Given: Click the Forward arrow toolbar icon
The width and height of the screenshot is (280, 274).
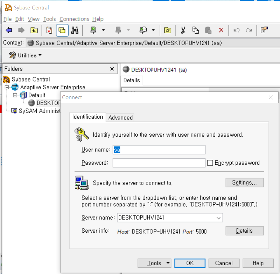Looking at the screenshot, I should [21, 30].
